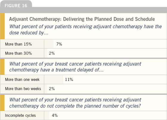Click the treatment delayed question text

pyautogui.click(x=75, y=67)
